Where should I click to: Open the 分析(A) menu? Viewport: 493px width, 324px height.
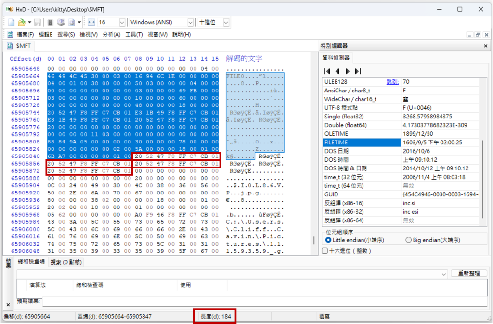click(112, 35)
